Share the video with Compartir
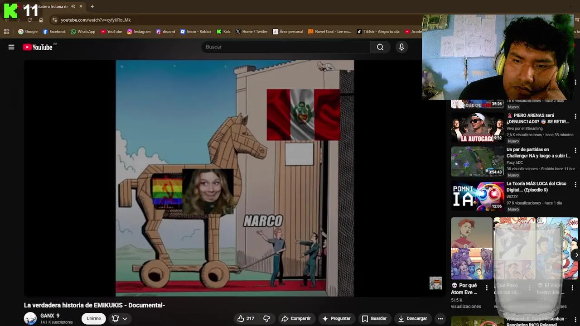The height and width of the screenshot is (326, 580). (296, 319)
